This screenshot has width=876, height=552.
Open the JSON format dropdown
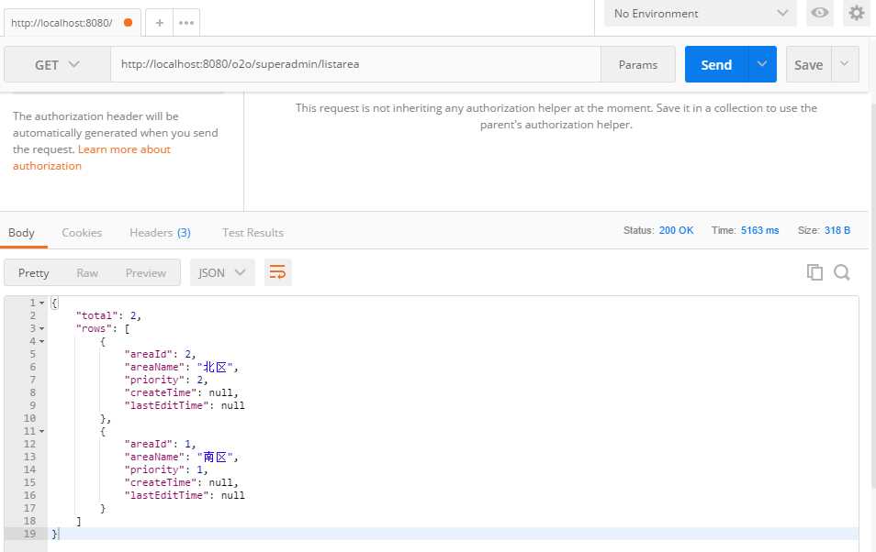(x=222, y=272)
